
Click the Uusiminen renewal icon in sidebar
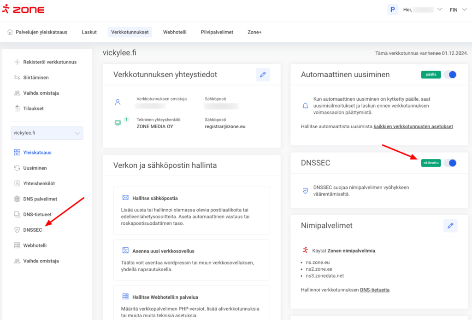[x=17, y=168]
